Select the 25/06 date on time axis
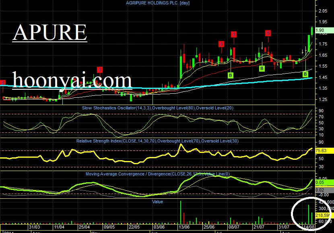 click(x=209, y=227)
